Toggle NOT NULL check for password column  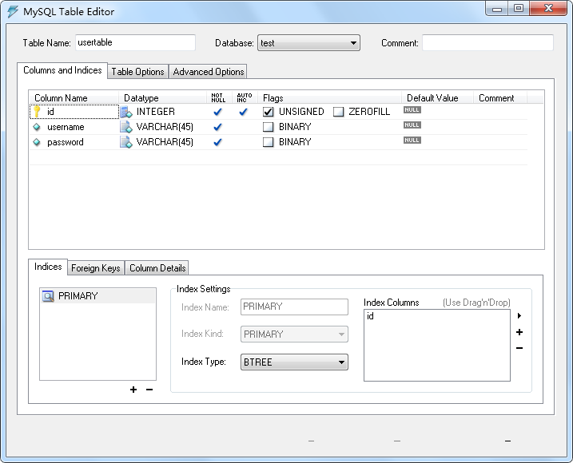217,142
